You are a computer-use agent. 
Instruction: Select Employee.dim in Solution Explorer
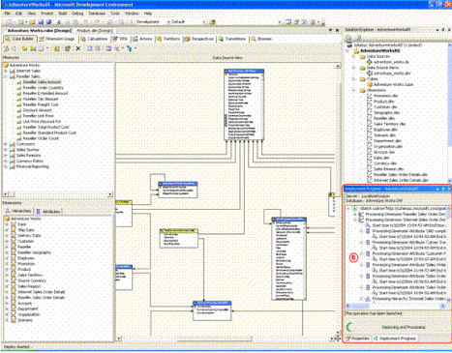tap(385, 130)
